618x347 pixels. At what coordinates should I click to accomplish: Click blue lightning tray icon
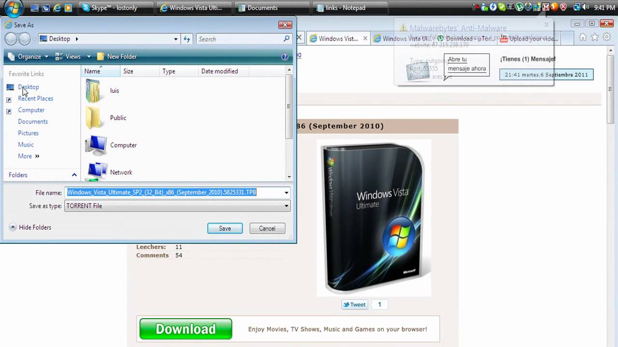(493, 7)
